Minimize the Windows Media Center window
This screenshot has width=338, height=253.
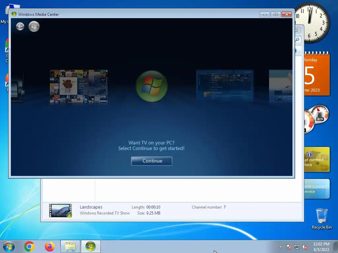[x=265, y=14]
